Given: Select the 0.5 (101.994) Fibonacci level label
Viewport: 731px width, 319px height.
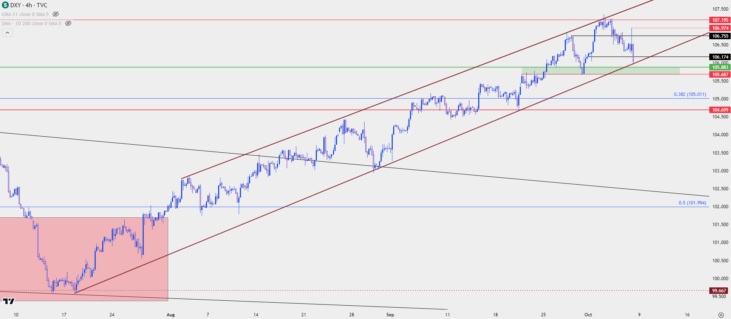Looking at the screenshot, I should point(692,203).
